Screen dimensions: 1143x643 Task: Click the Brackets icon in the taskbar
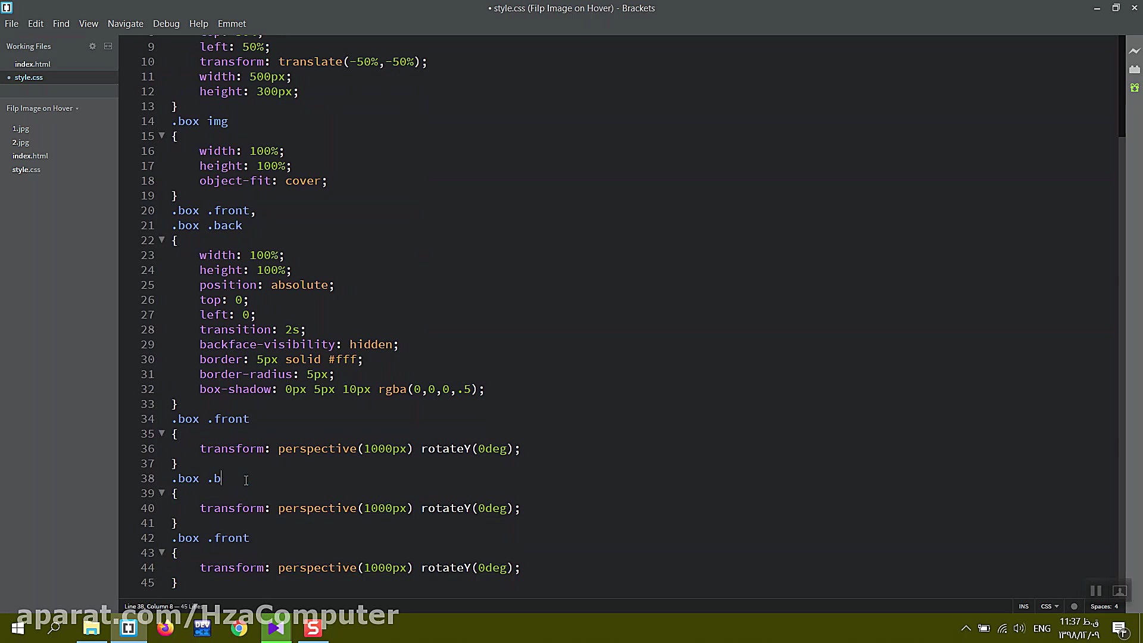(128, 628)
